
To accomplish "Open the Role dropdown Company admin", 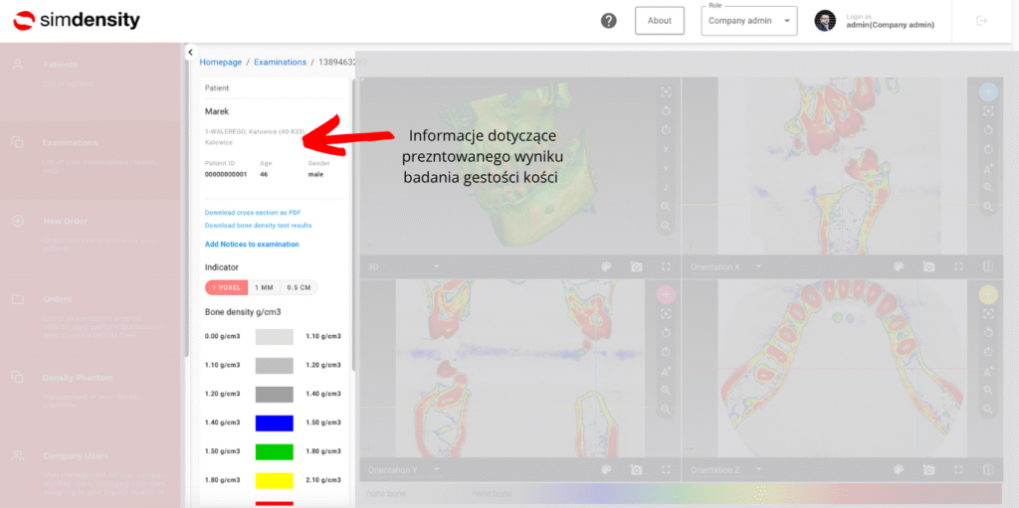I will tap(748, 21).
